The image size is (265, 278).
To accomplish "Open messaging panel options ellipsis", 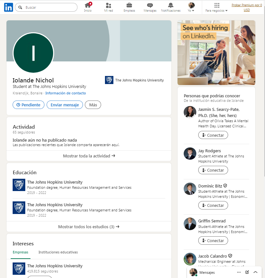I will pos(239,272).
